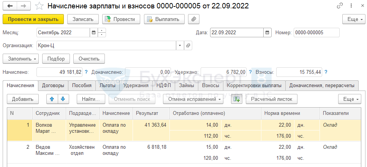The height and width of the screenshot is (167, 367).
Task: Open the Удержания tab
Action: 136,85
